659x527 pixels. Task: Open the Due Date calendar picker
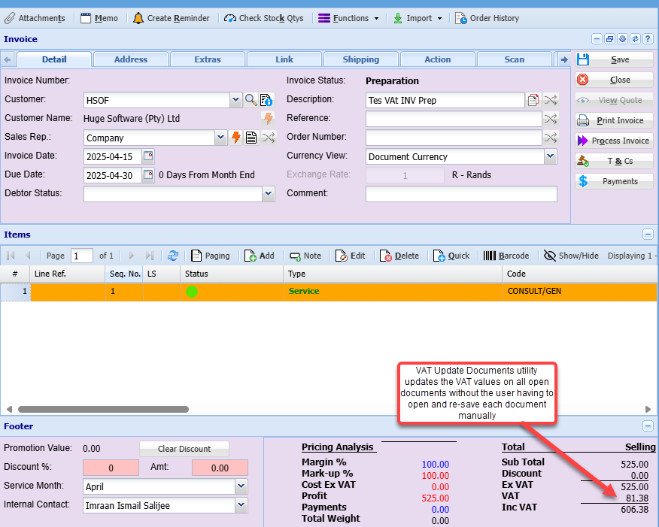148,175
